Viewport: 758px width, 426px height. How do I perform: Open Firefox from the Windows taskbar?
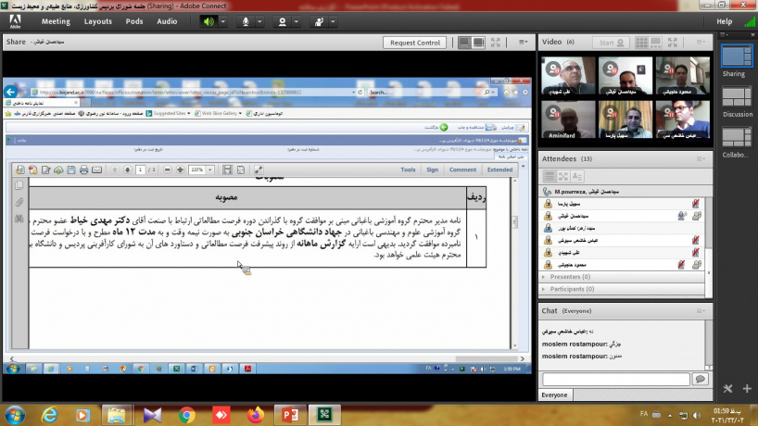254,415
